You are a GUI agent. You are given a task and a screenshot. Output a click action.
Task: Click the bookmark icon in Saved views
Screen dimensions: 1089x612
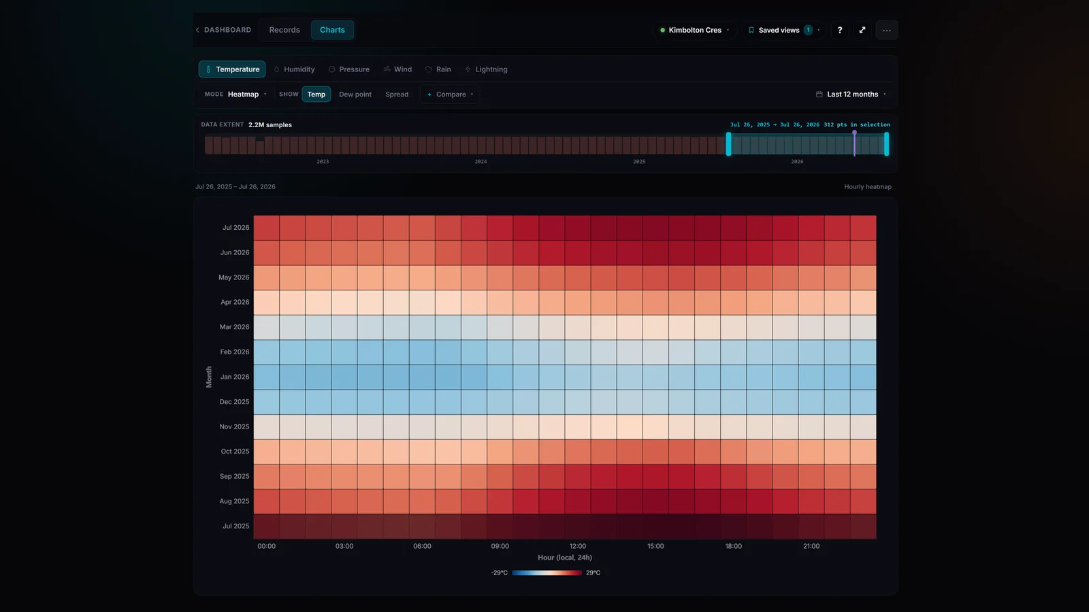pos(751,30)
